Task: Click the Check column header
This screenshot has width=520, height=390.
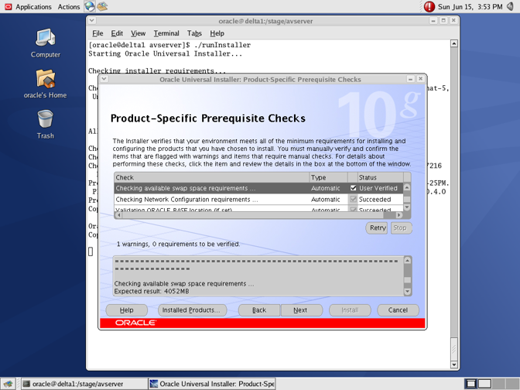Action: (x=211, y=177)
